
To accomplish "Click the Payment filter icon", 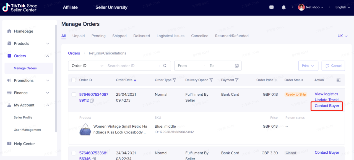I will coord(237,80).
